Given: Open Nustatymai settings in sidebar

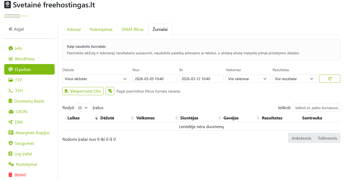Looking at the screenshot, I should click(x=26, y=164).
